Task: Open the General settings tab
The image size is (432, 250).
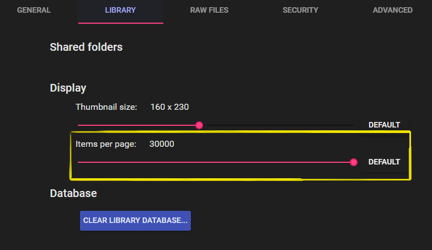Action: click(34, 10)
